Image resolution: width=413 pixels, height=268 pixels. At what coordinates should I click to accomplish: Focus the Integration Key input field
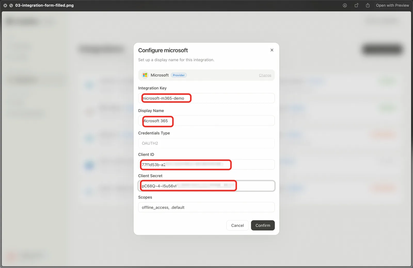click(206, 98)
